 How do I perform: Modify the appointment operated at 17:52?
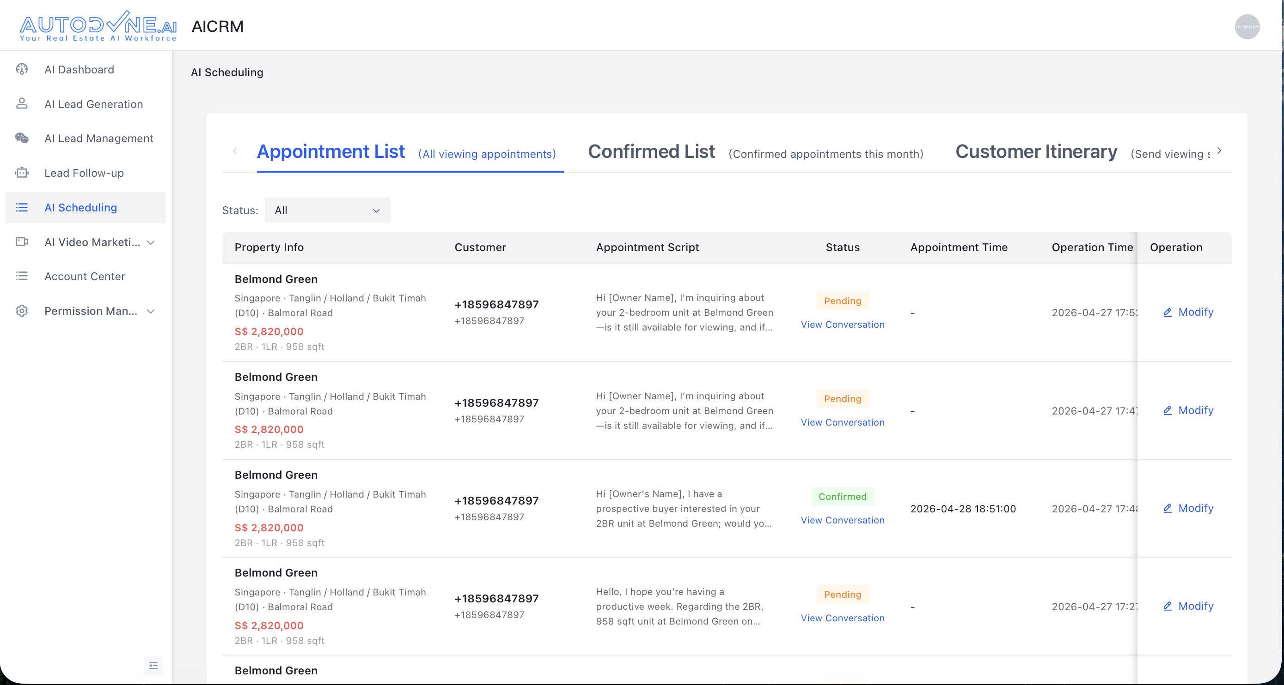click(x=1188, y=312)
